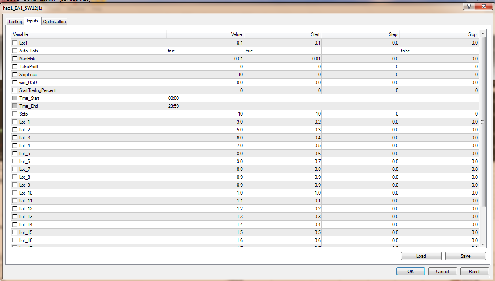Open the Auto_Lots Value cell showing true
Screen dimensions: 495x281
tap(204, 51)
